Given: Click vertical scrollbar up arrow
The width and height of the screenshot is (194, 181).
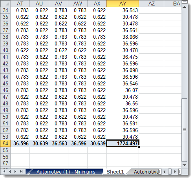Looking at the screenshot, I should pos(184,7).
